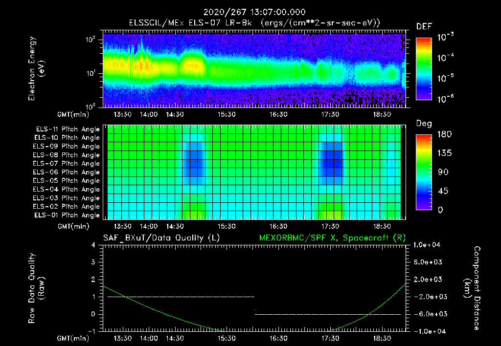Click the ELS-08 Pitch Angle row label
The image size is (501, 346).
click(x=66, y=155)
